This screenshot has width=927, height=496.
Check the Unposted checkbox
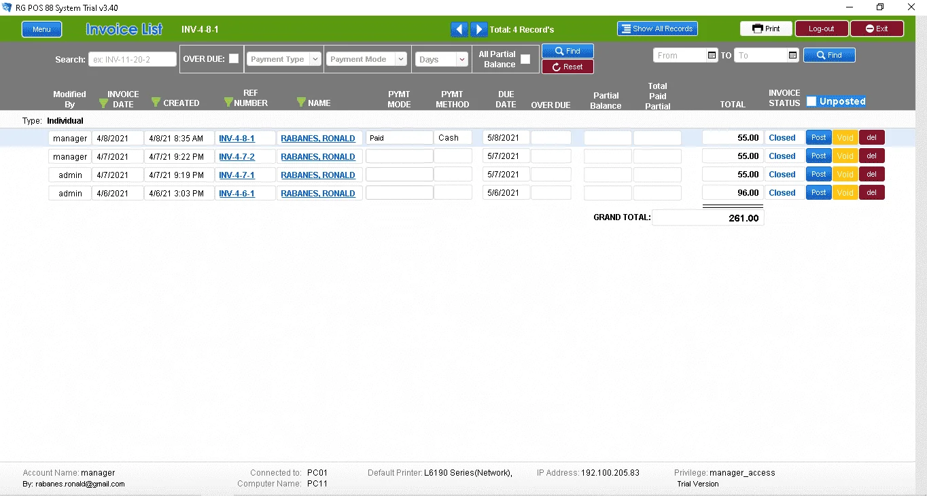tap(811, 102)
